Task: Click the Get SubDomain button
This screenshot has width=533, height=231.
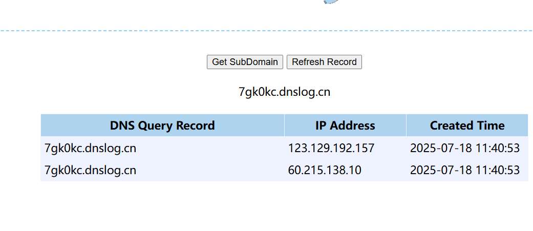Action: [x=245, y=62]
